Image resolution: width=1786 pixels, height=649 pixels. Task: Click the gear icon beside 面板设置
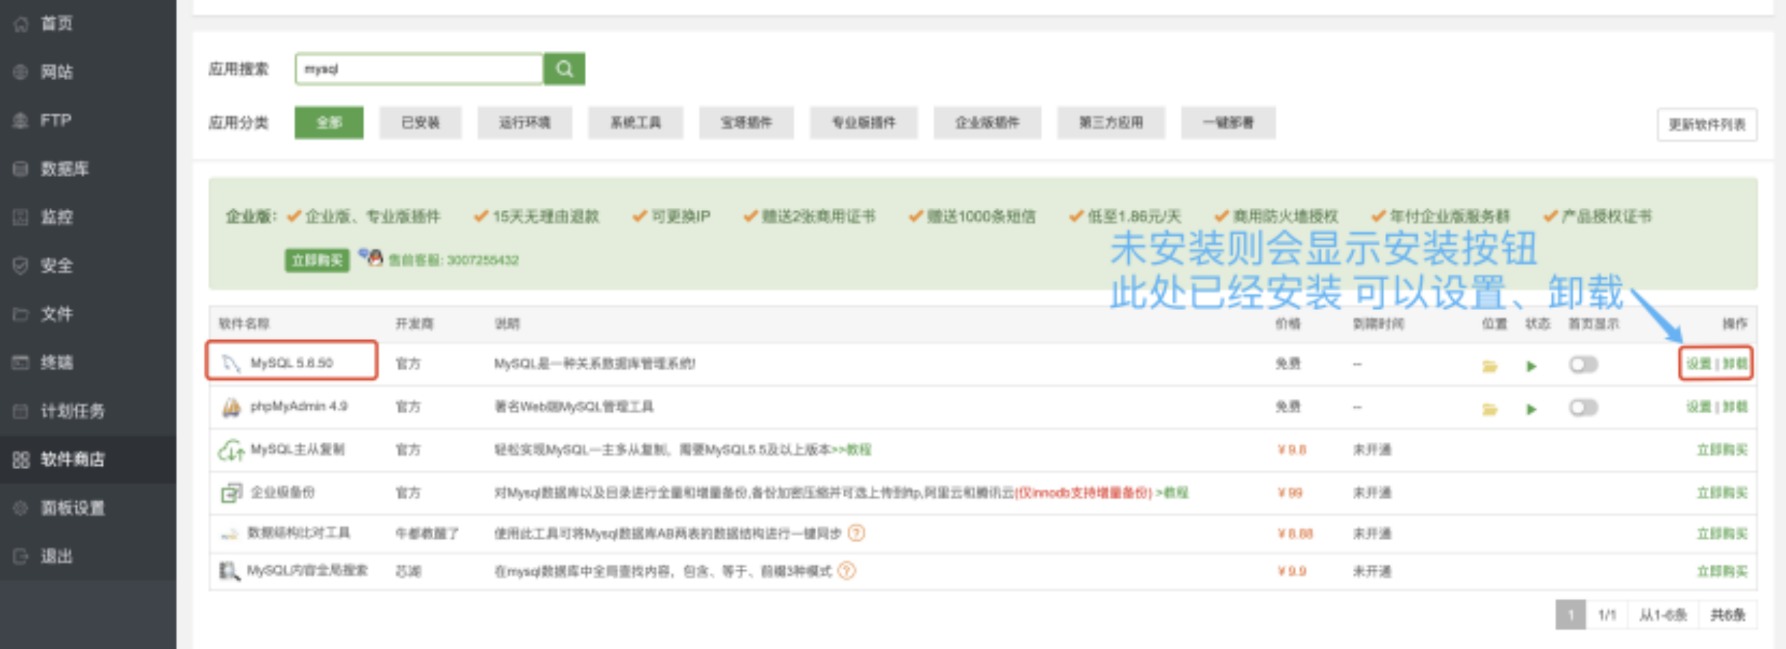(x=21, y=507)
